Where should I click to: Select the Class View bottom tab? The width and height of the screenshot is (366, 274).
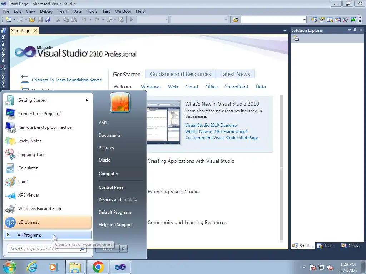(351, 246)
